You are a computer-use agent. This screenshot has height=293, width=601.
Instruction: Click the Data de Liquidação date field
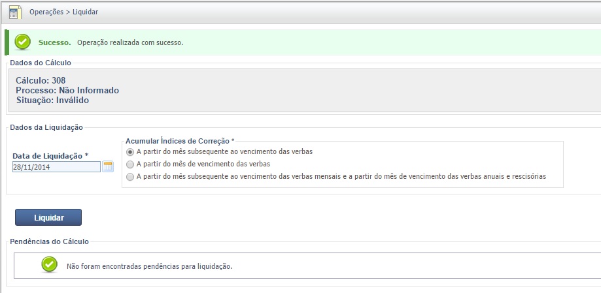(56, 167)
